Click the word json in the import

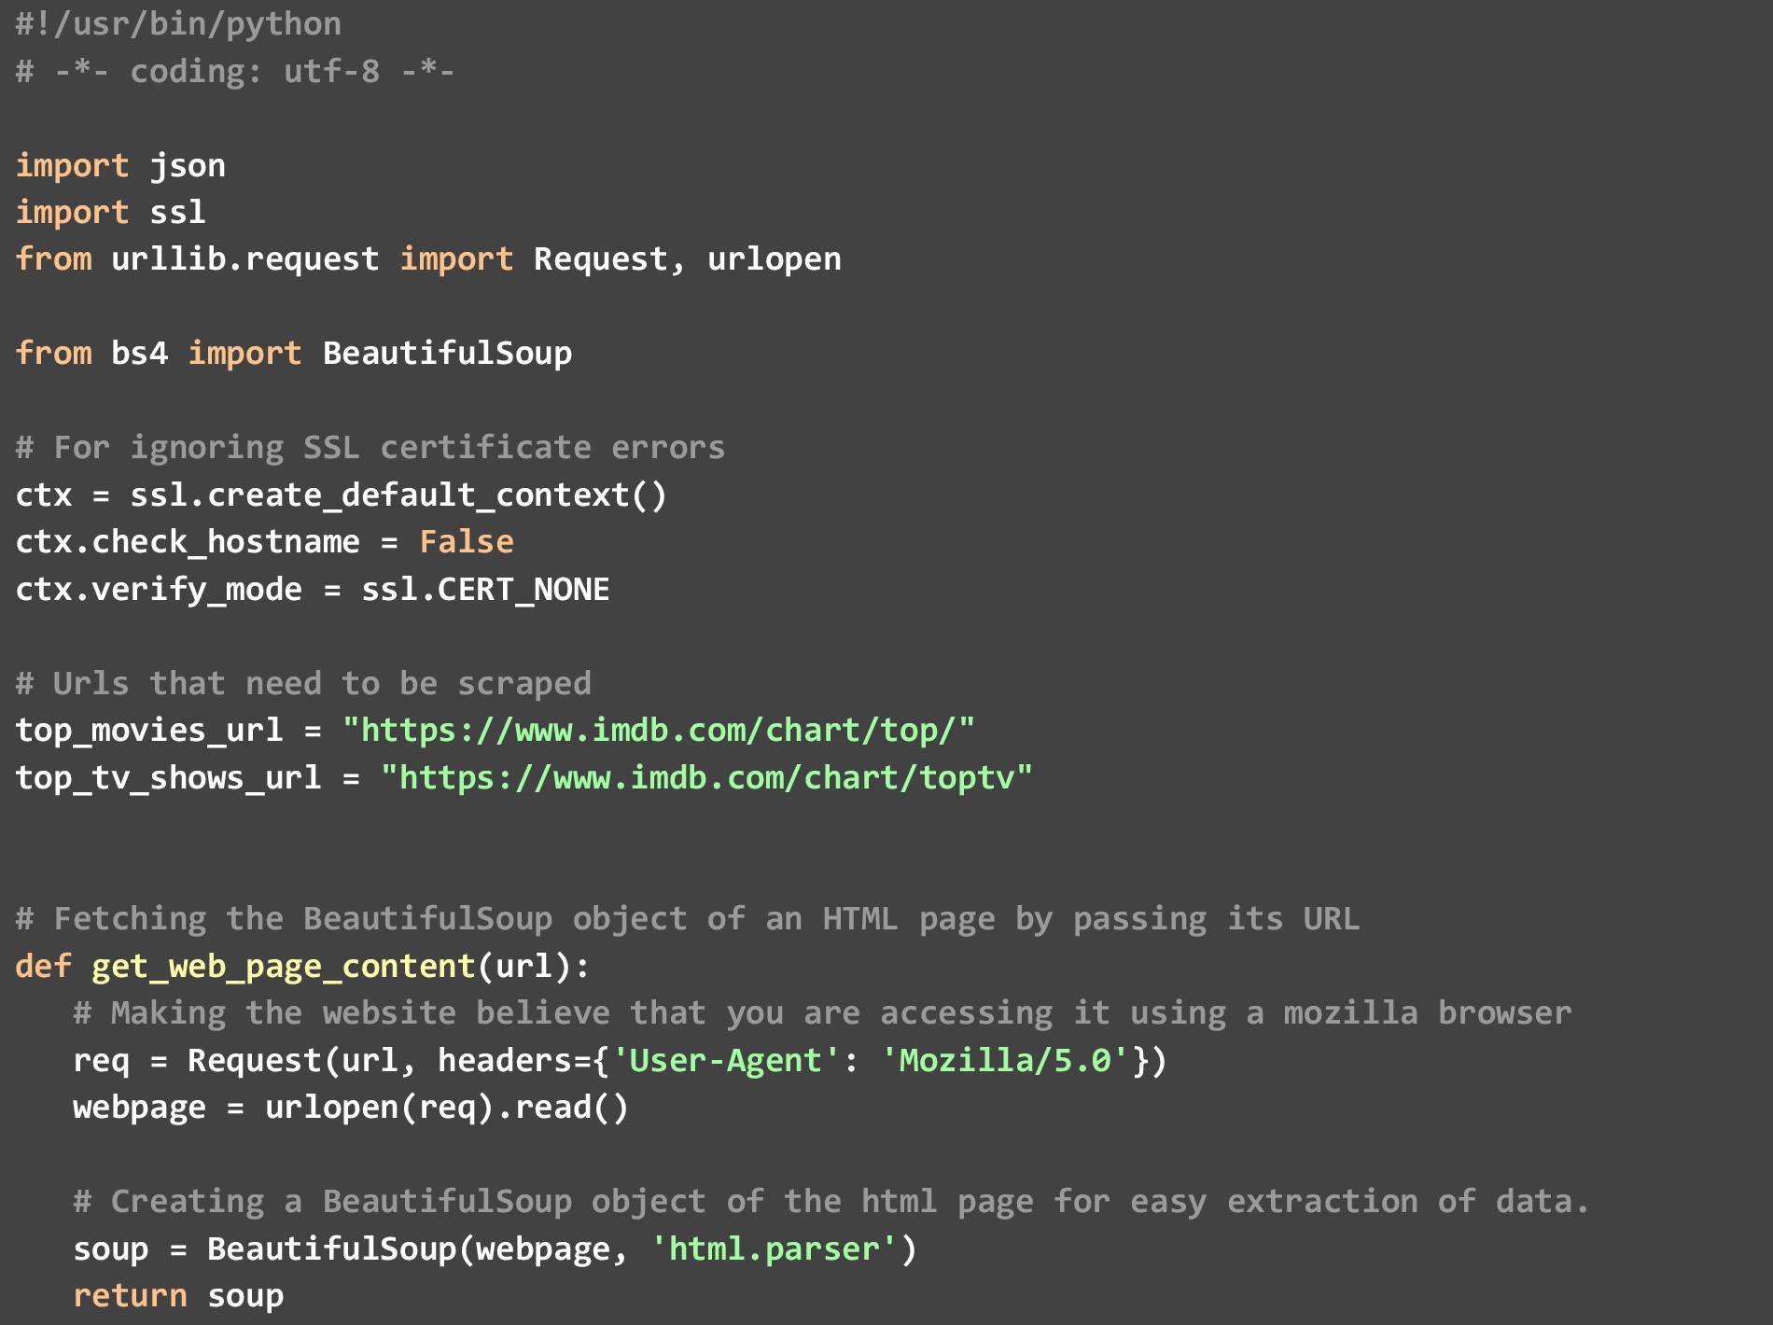click(188, 165)
